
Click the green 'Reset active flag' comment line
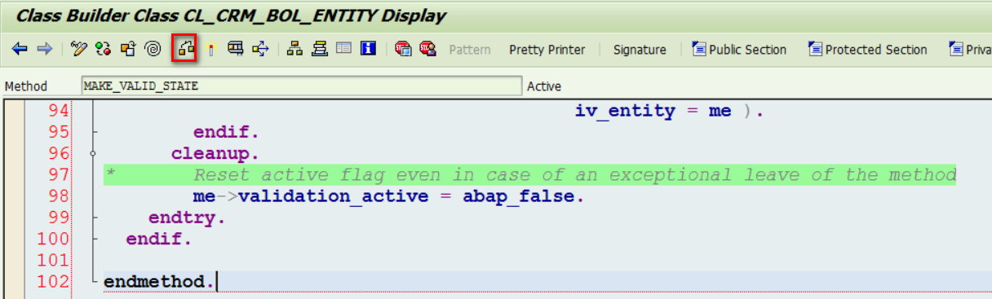pos(529,174)
